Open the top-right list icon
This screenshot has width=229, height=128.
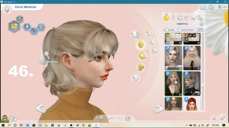(219, 7)
